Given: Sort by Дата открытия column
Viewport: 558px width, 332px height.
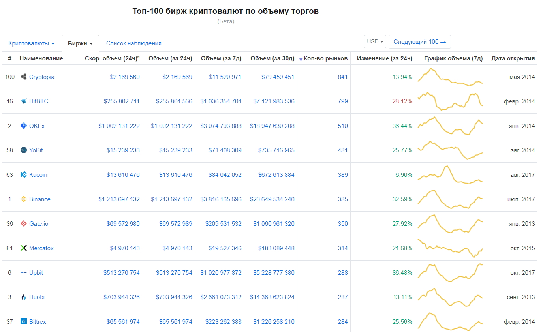Looking at the screenshot, I should tap(513, 58).
